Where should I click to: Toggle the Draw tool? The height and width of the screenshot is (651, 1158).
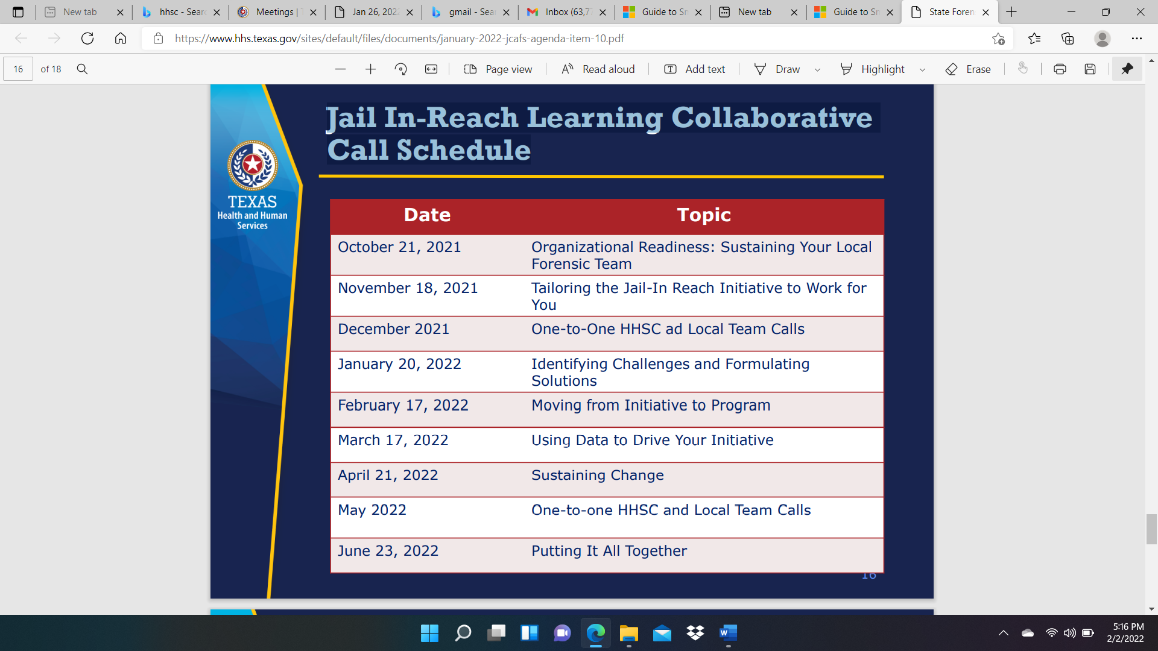click(777, 69)
